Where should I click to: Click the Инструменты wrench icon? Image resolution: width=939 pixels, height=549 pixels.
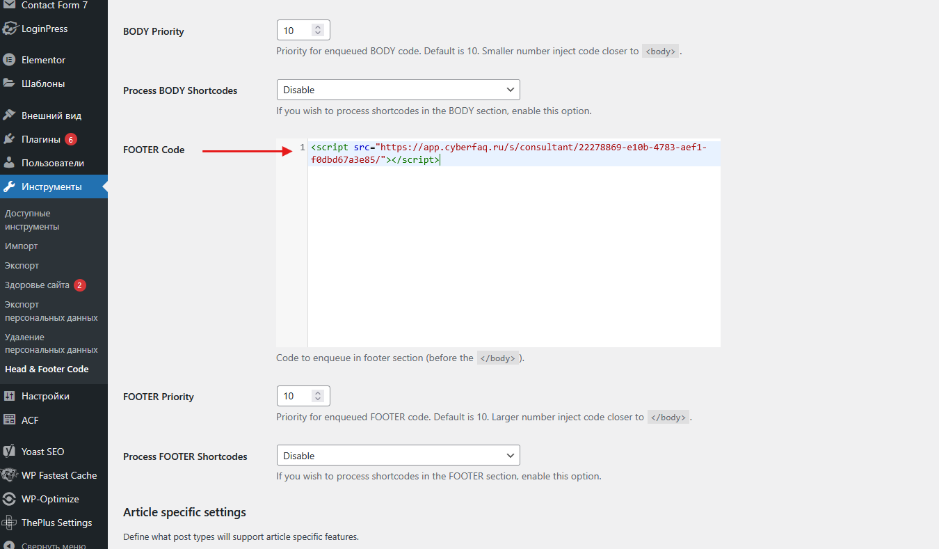point(10,186)
